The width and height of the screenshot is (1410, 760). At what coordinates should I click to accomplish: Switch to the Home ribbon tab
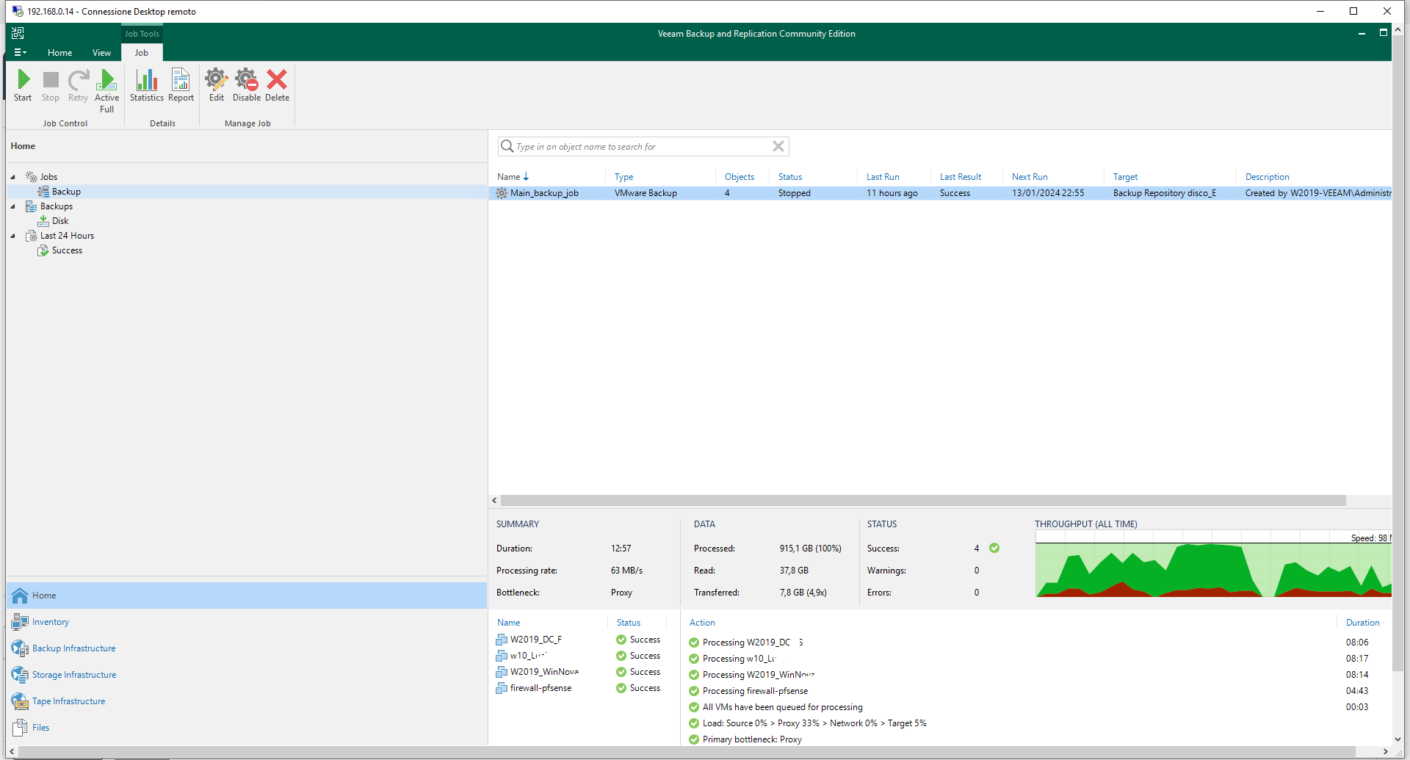[x=59, y=53]
